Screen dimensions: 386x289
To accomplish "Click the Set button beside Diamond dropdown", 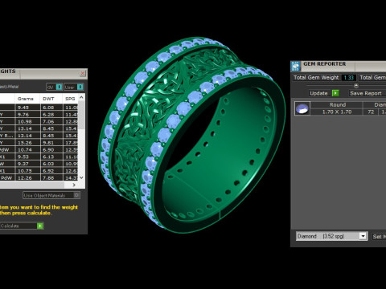I will 379,237.
